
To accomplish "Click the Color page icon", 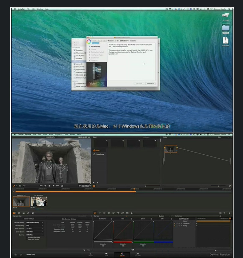I will pos(122,254).
